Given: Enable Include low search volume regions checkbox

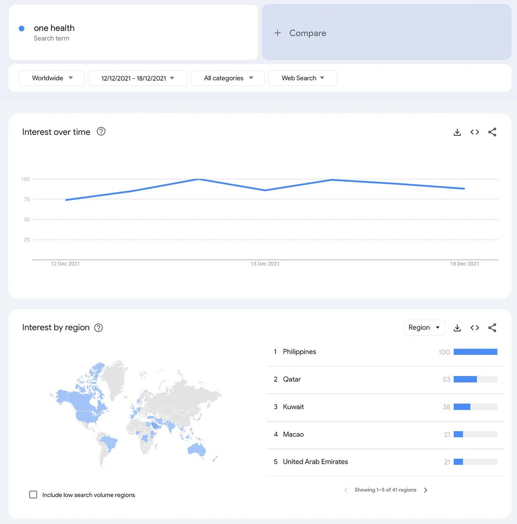Looking at the screenshot, I should click(x=33, y=495).
